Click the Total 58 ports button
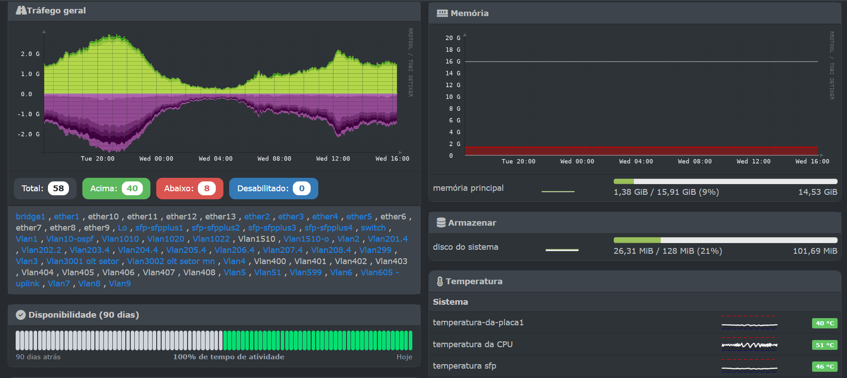Image resolution: width=847 pixels, height=378 pixels. [45, 189]
